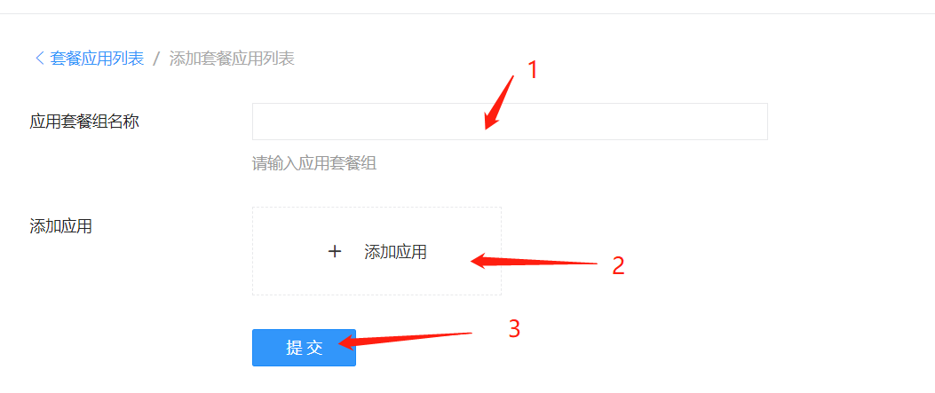Focus the 应用套餐组名称 input field
The width and height of the screenshot is (935, 393).
point(510,122)
